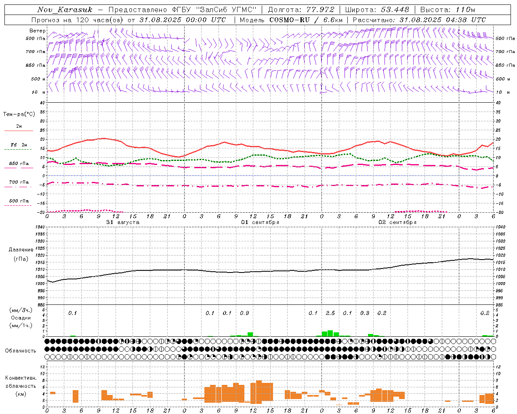Click the station name "Nov_Karasuk" in header
The width and height of the screenshot is (517, 414).
[x=65, y=10]
